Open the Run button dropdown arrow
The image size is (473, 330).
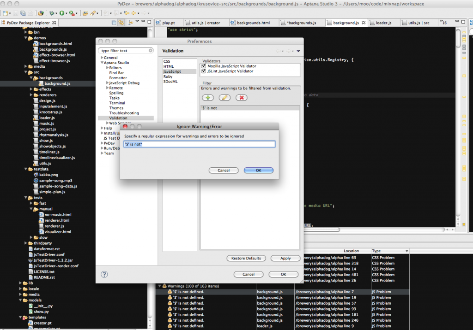tap(67, 13)
